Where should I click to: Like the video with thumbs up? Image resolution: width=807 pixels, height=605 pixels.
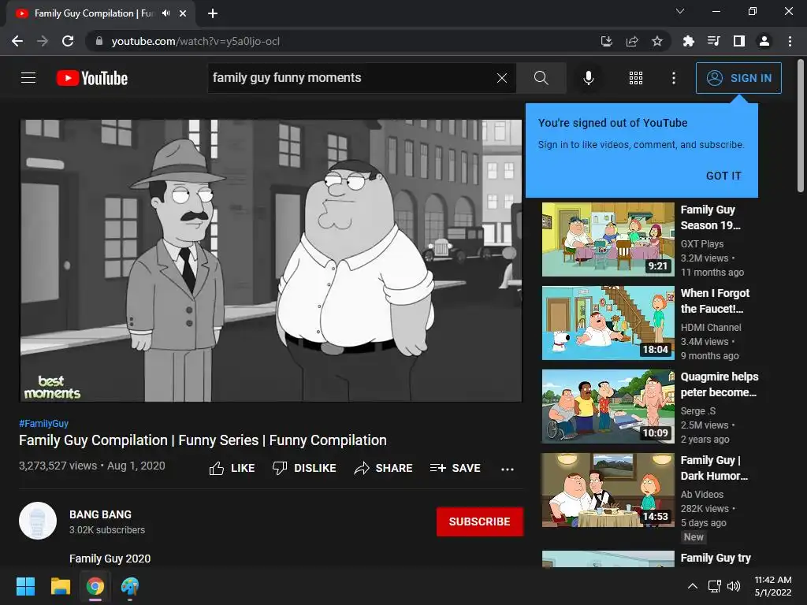pos(232,468)
